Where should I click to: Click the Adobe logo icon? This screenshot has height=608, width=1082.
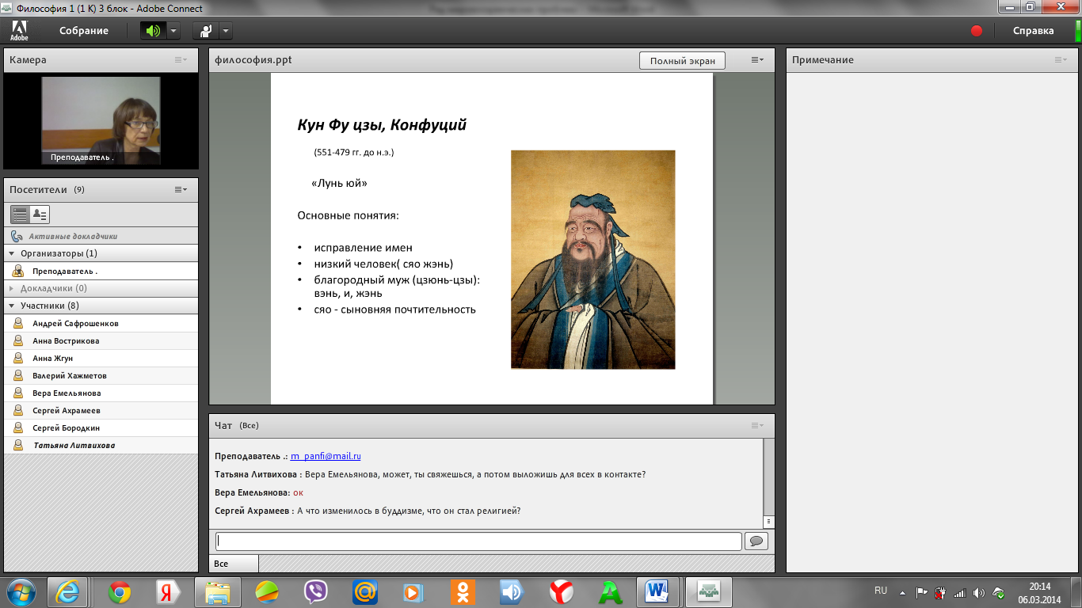coord(19,31)
